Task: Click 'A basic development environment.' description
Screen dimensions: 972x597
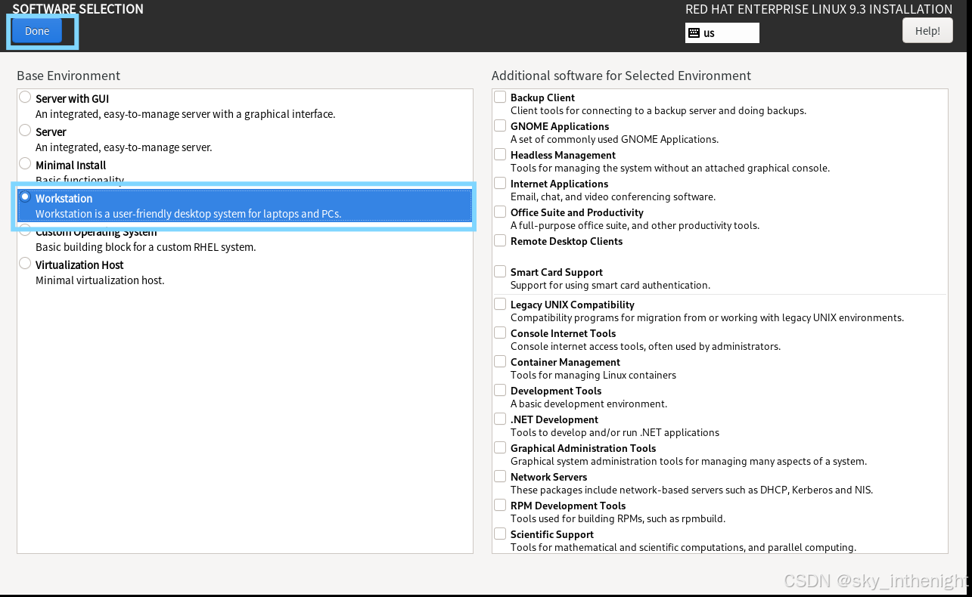Action: tap(588, 404)
